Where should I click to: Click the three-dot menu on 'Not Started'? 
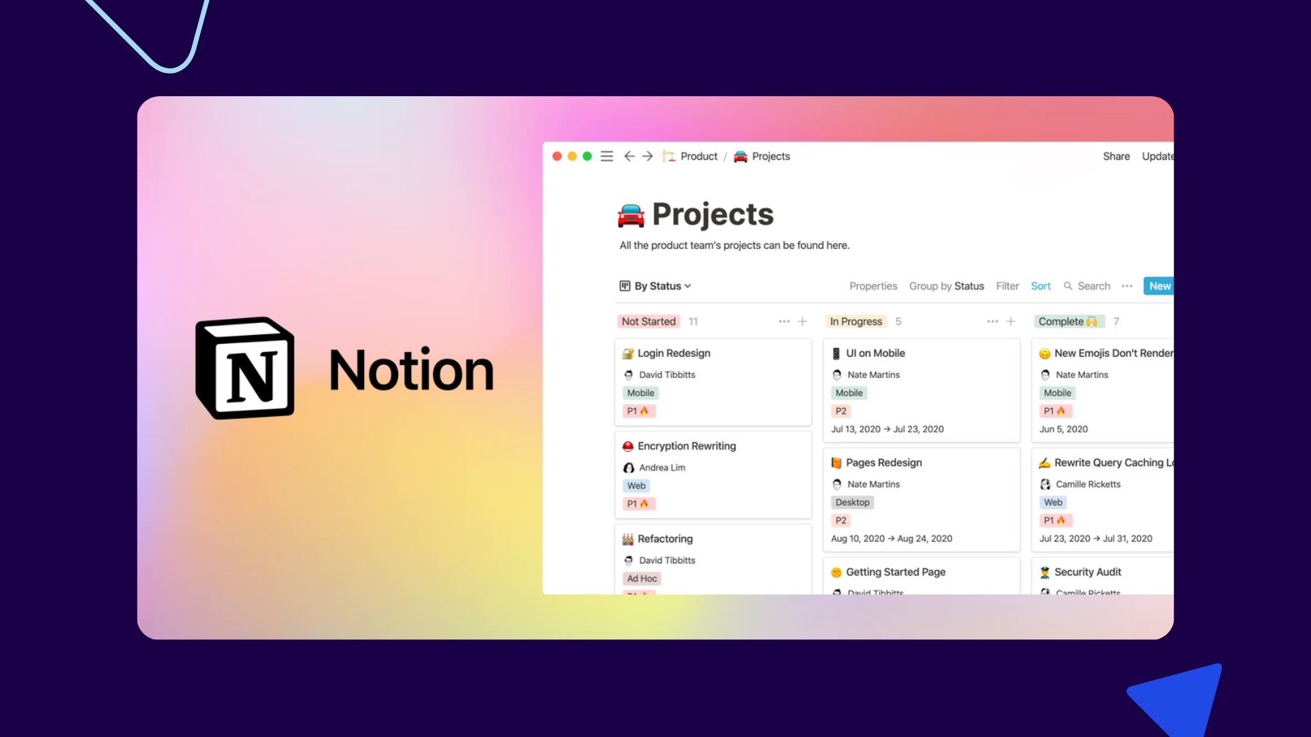tap(783, 321)
